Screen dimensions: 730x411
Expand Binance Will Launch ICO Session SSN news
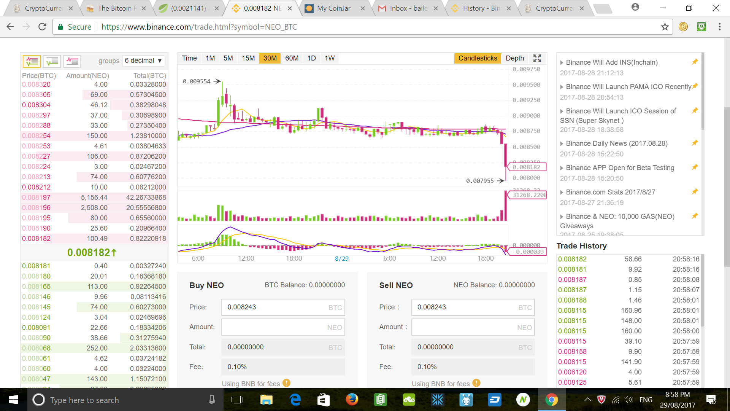(x=618, y=116)
